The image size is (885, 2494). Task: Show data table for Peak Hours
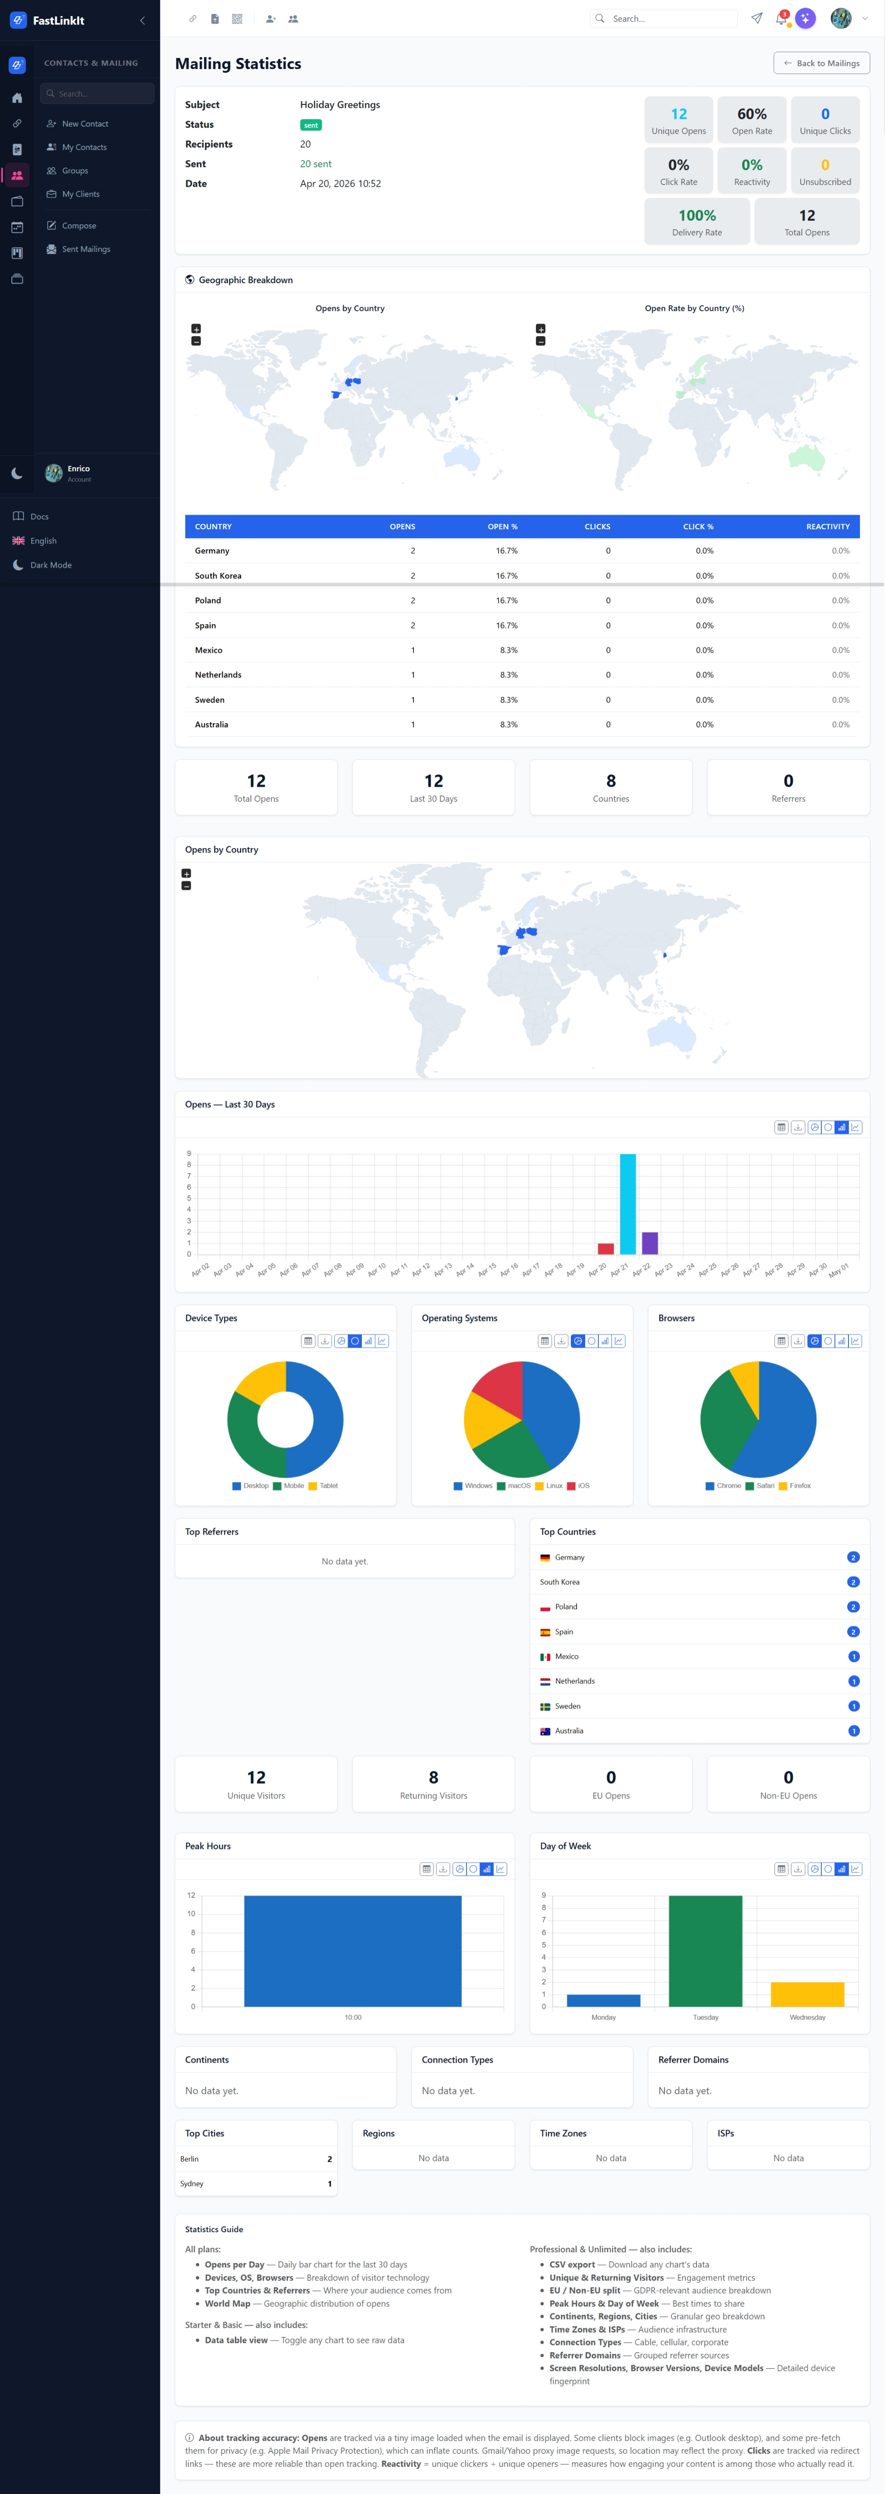[x=426, y=1868]
